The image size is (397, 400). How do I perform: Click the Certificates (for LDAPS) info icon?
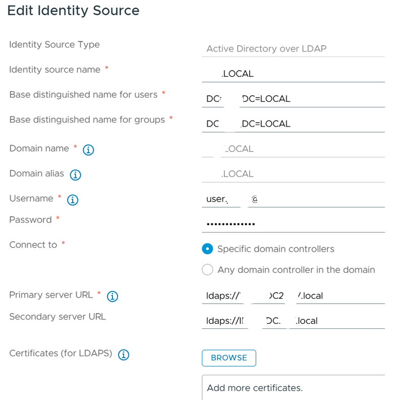click(x=124, y=355)
